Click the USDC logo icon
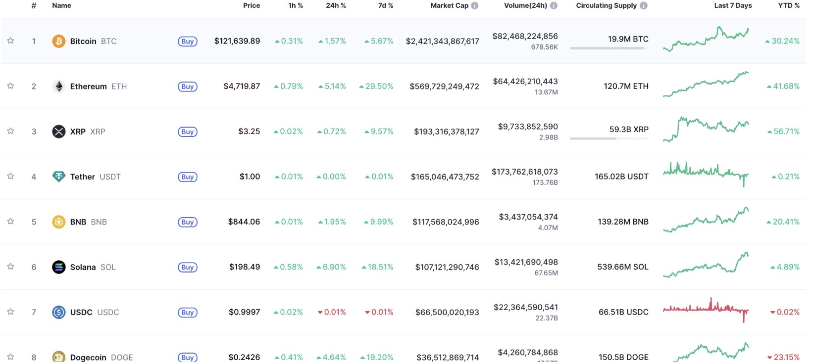This screenshot has height=362, width=813. pos(58,312)
